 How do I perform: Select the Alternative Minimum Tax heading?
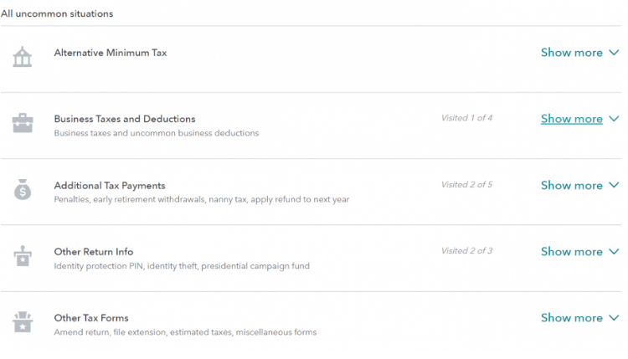point(111,53)
